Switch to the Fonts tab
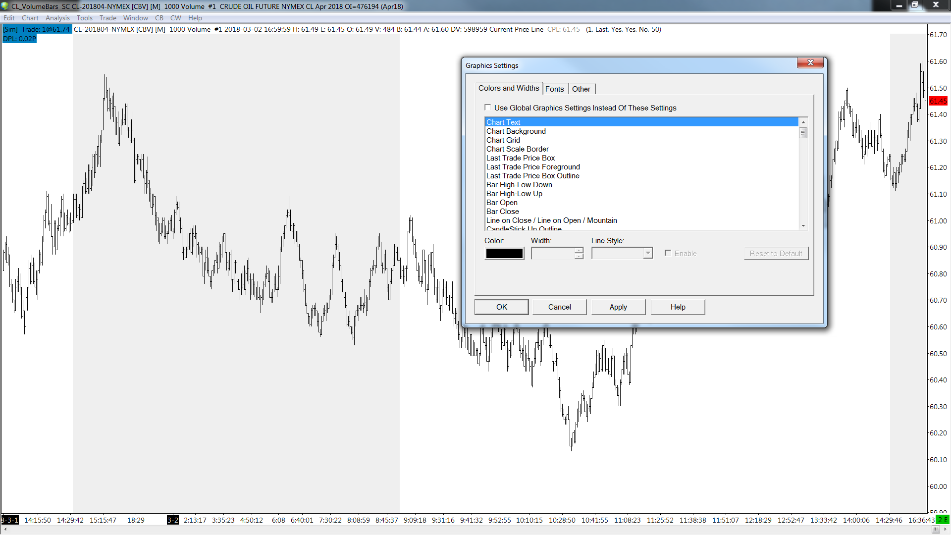The image size is (951, 535). click(554, 89)
